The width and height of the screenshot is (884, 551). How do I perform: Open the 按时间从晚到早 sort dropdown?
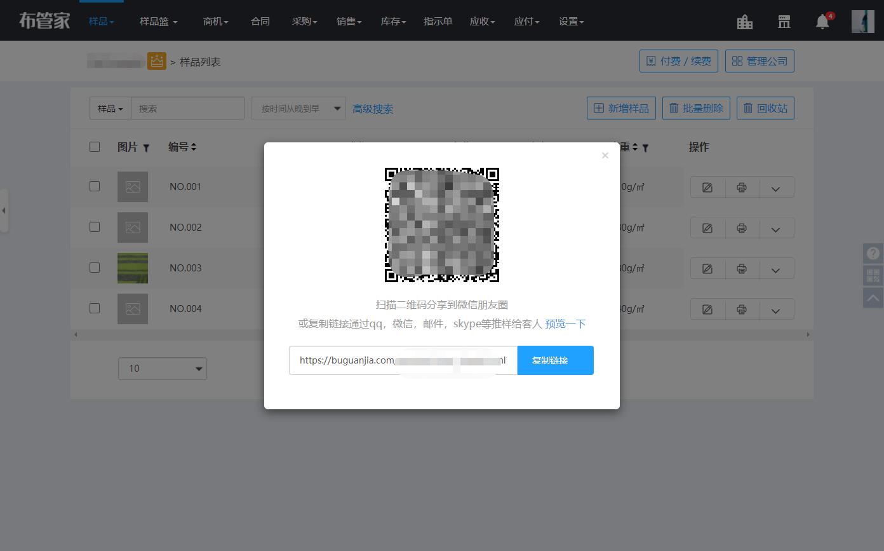(298, 109)
